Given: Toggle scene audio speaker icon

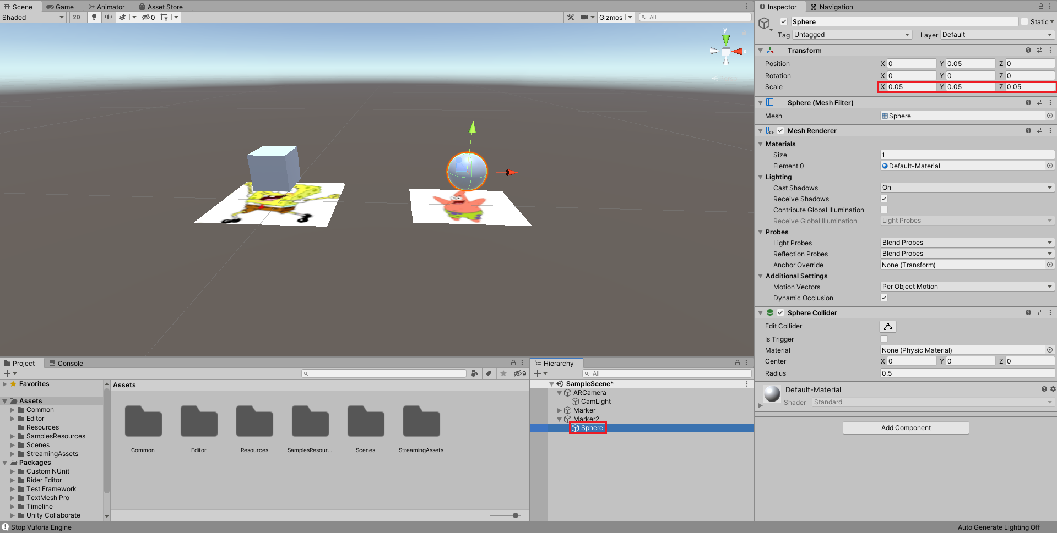Looking at the screenshot, I should pos(109,17).
